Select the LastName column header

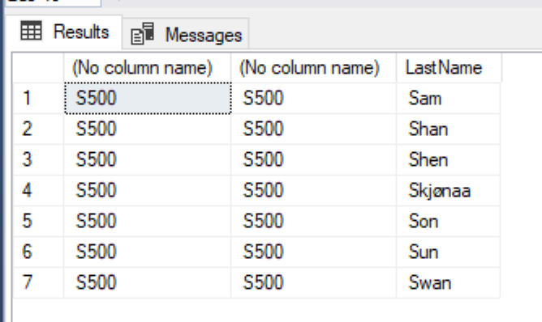[x=449, y=68]
